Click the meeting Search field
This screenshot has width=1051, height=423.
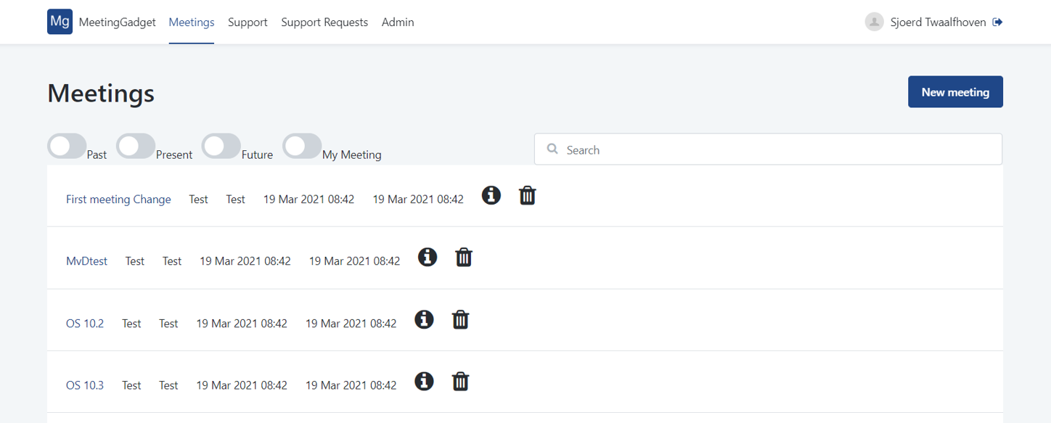coord(768,149)
